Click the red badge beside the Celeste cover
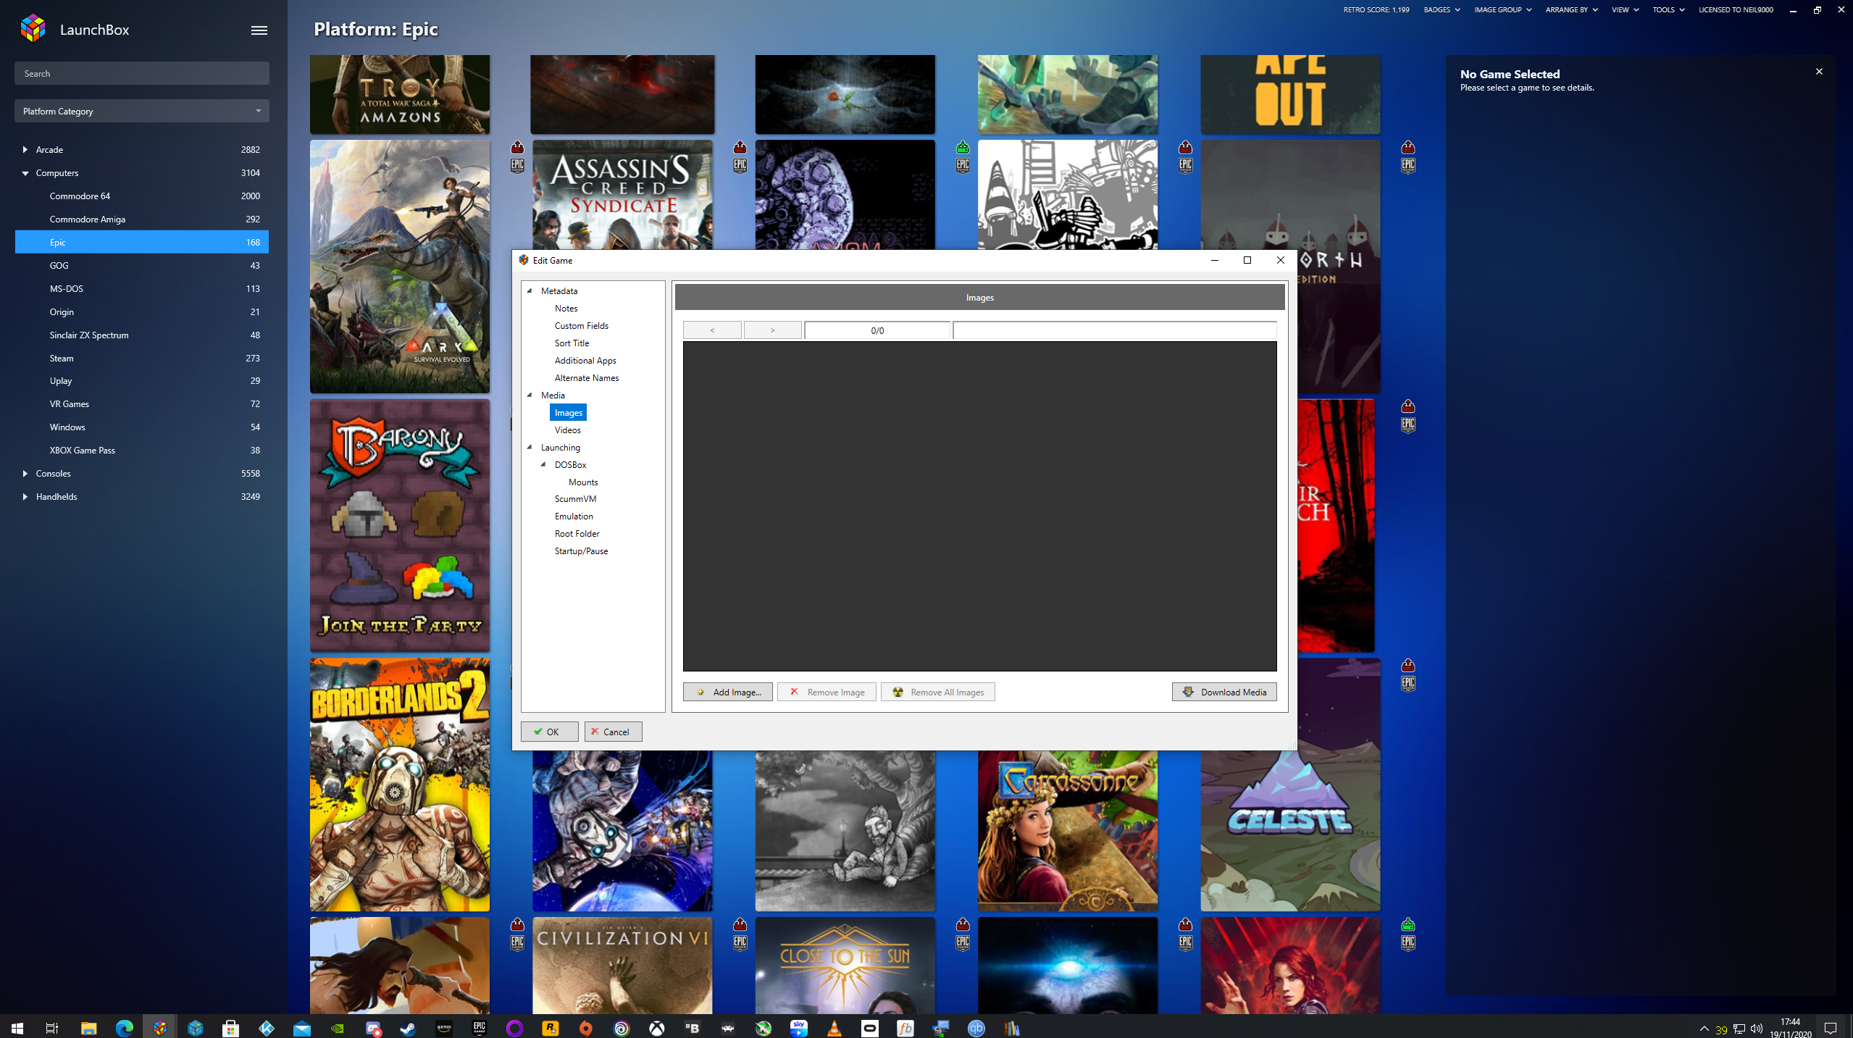 1407,666
